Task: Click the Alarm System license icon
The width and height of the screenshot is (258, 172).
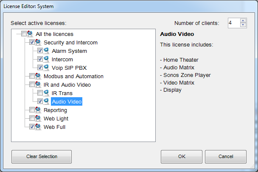Action: tap(46, 51)
